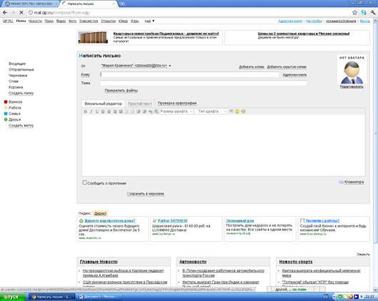Open the browser wrench menu
The image size is (378, 301).
click(x=373, y=13)
